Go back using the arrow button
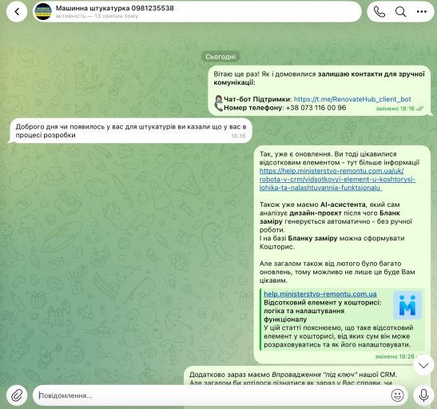 [x=17, y=12]
